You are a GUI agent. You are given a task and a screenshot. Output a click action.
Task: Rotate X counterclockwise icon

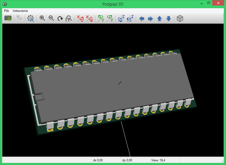coord(89,18)
